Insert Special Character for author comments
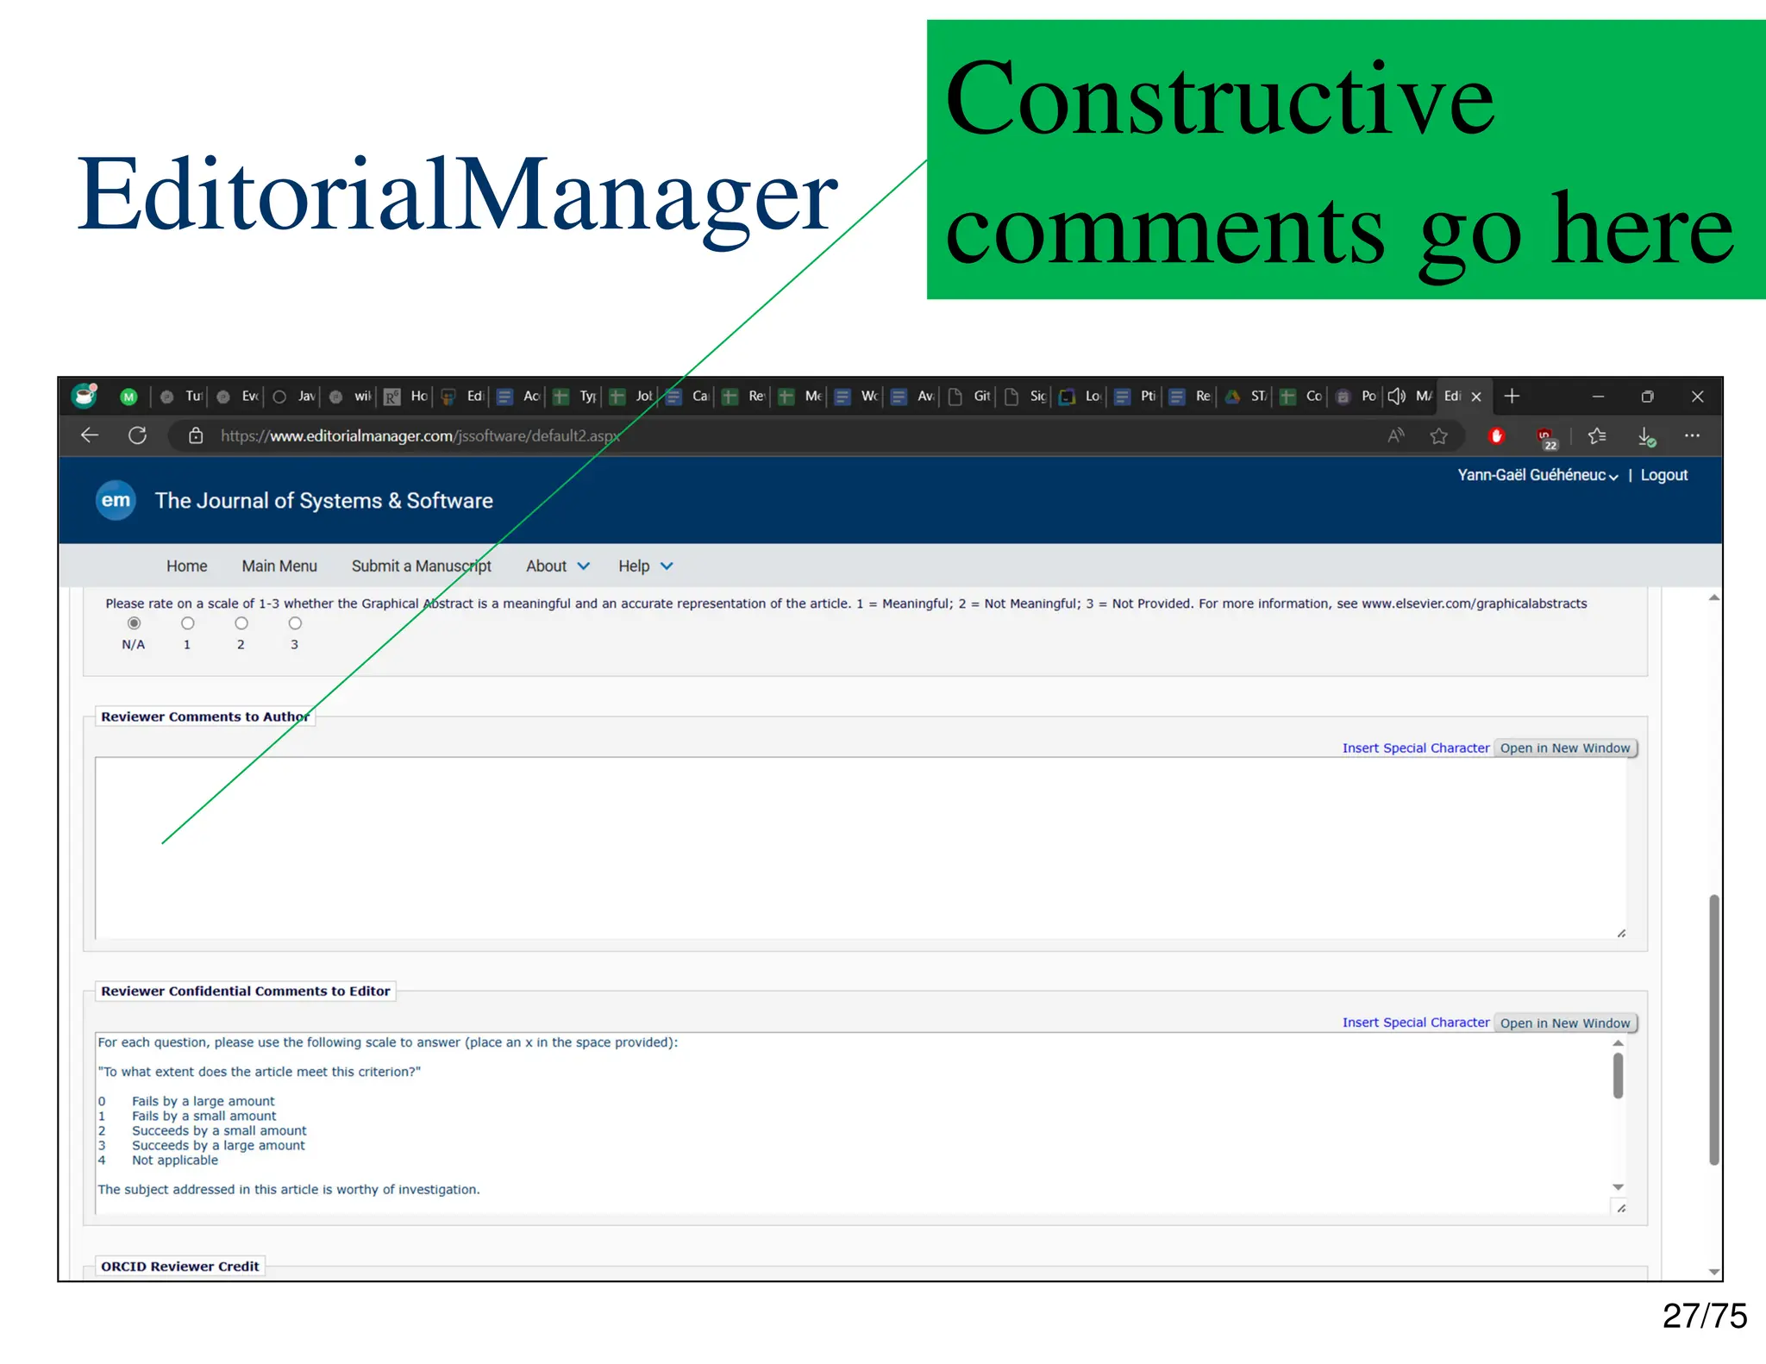The width and height of the screenshot is (1766, 1364). point(1415,748)
